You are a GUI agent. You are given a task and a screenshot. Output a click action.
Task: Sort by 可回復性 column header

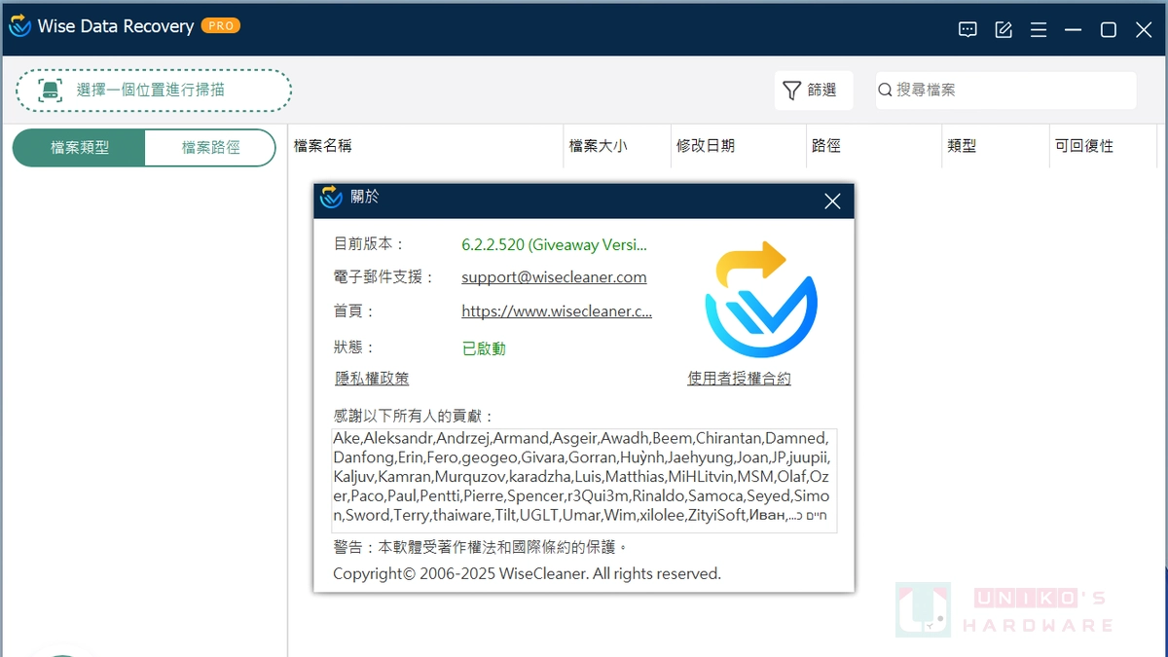pos(1103,146)
